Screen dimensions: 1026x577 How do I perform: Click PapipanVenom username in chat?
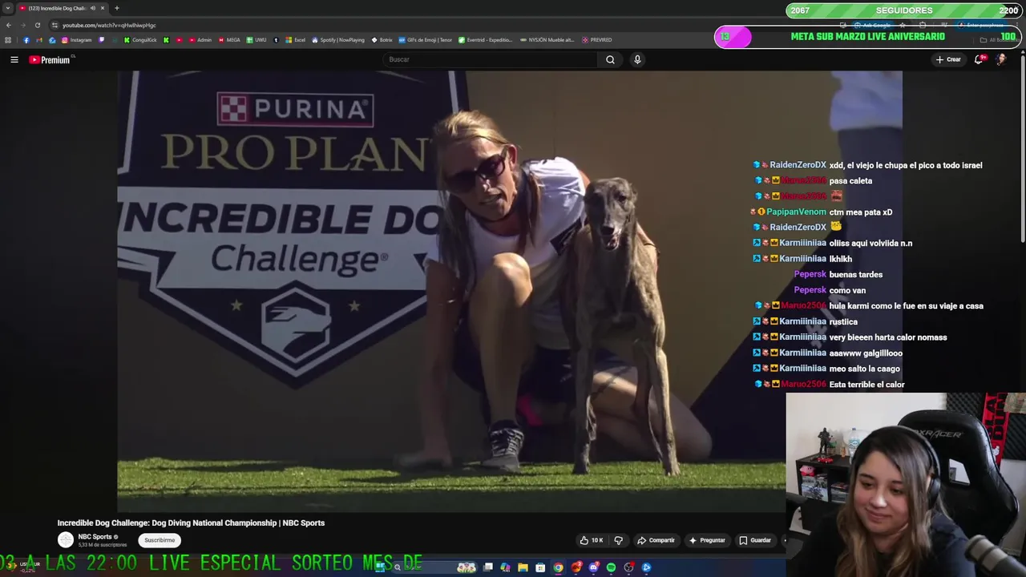[796, 212]
